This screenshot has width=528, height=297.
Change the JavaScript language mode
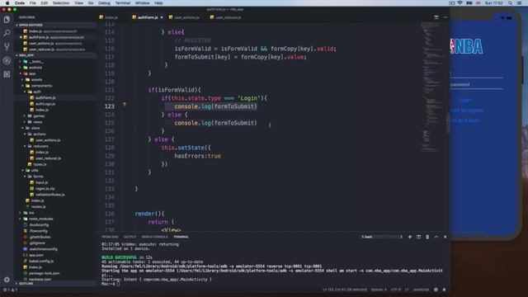tap(421, 290)
